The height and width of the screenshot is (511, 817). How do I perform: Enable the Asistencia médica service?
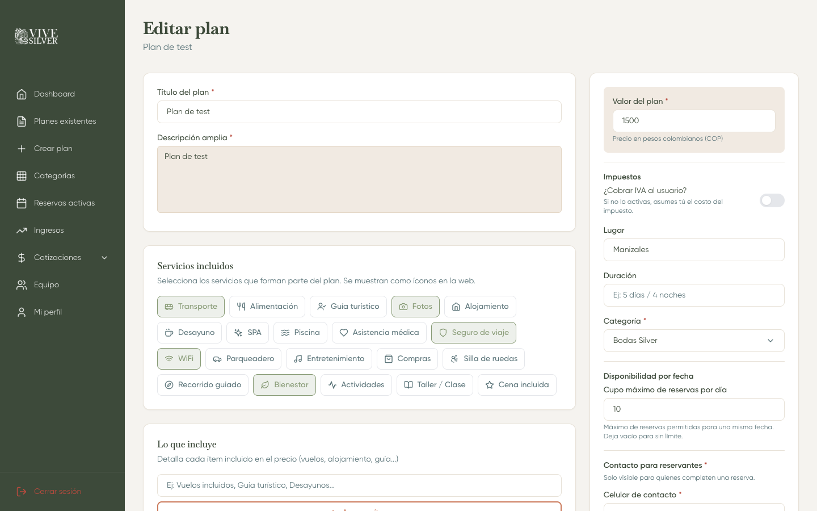pos(379,332)
